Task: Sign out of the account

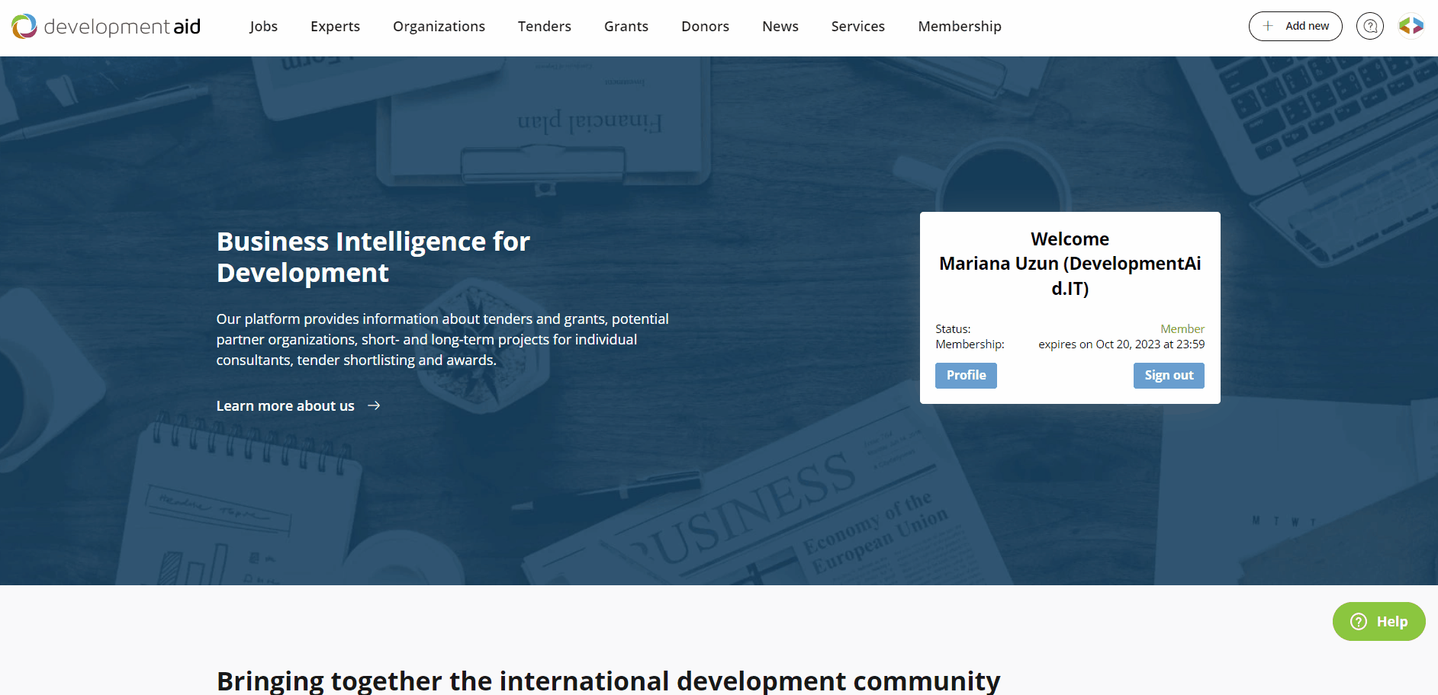Action: coord(1168,375)
